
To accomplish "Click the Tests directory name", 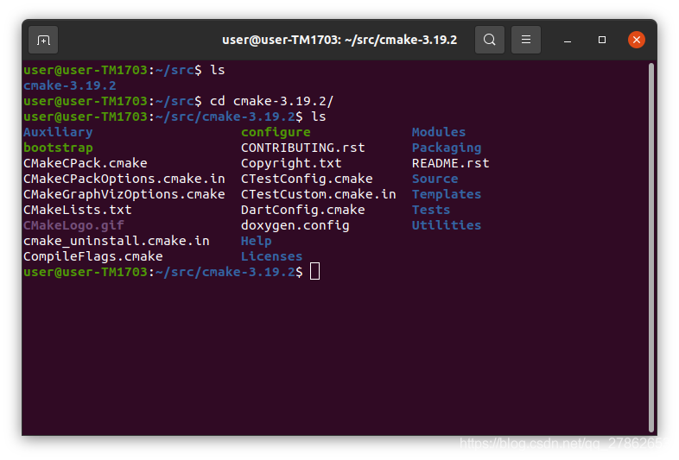I will pyautogui.click(x=431, y=210).
